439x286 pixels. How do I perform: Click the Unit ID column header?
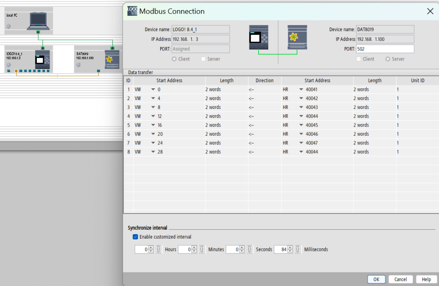tap(417, 80)
